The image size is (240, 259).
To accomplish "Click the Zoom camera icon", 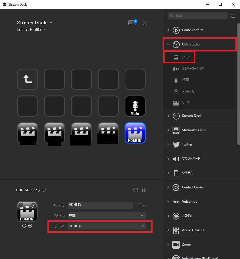I will (x=176, y=245).
